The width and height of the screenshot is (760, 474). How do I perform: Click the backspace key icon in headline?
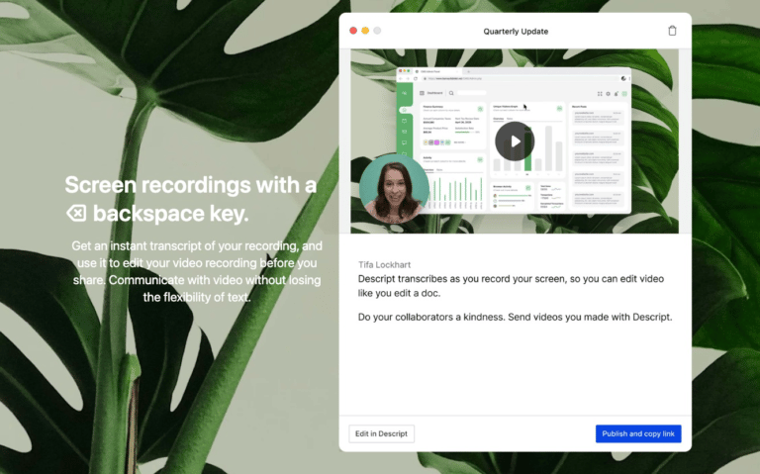(76, 214)
